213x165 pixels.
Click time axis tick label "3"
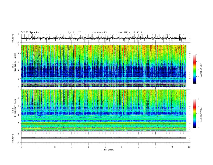coord(72,147)
